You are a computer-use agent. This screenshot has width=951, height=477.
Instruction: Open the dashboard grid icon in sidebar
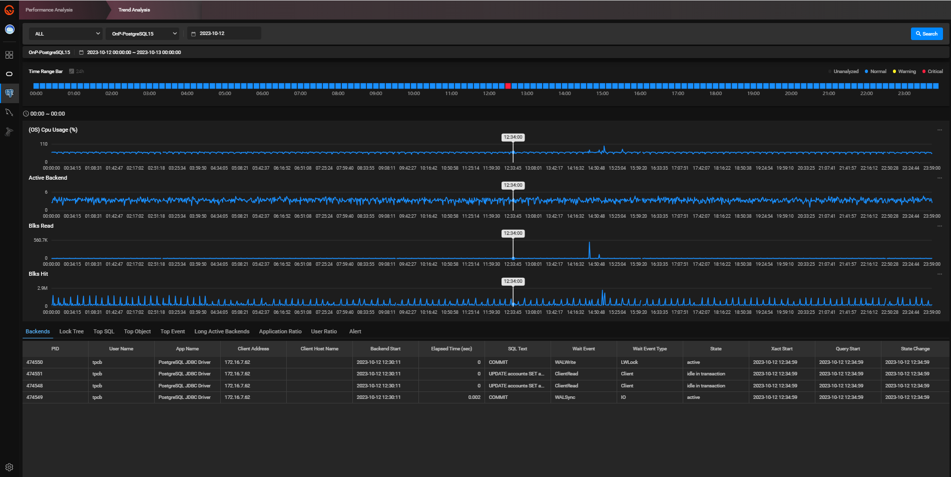pos(9,55)
